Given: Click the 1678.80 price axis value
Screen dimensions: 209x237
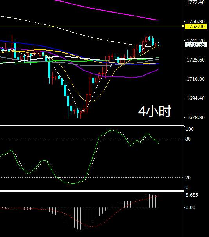Looking at the screenshot, I should 196,117.
